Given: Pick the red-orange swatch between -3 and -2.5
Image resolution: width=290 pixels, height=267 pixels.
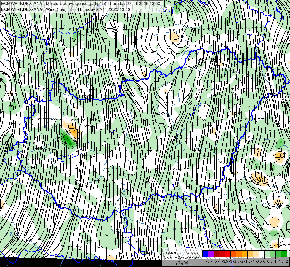Looking at the screenshot, I should 233,254.
